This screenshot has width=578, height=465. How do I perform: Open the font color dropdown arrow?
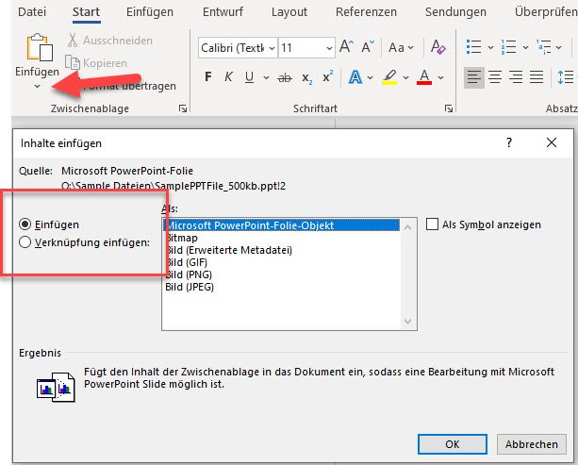440,77
